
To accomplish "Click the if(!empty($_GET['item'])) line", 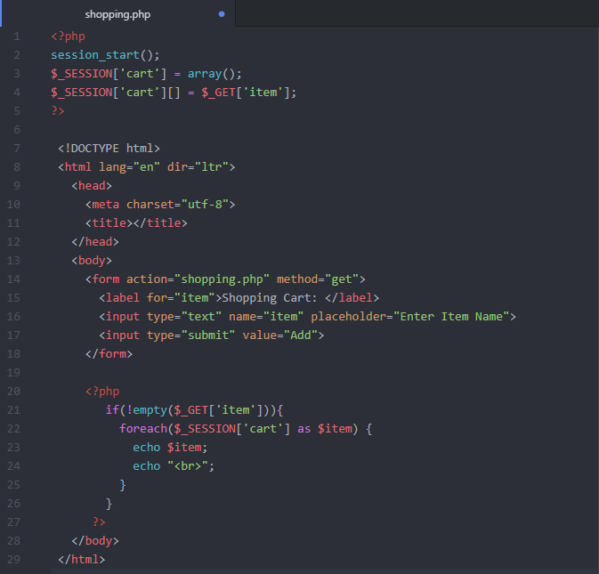I will tap(194, 410).
